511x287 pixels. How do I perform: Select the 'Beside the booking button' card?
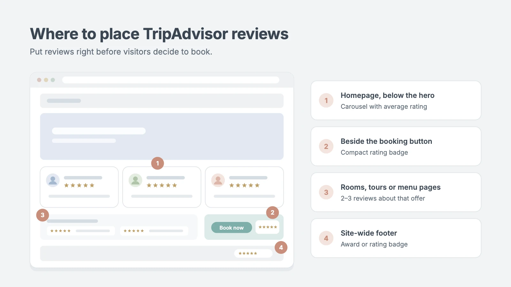coord(396,146)
